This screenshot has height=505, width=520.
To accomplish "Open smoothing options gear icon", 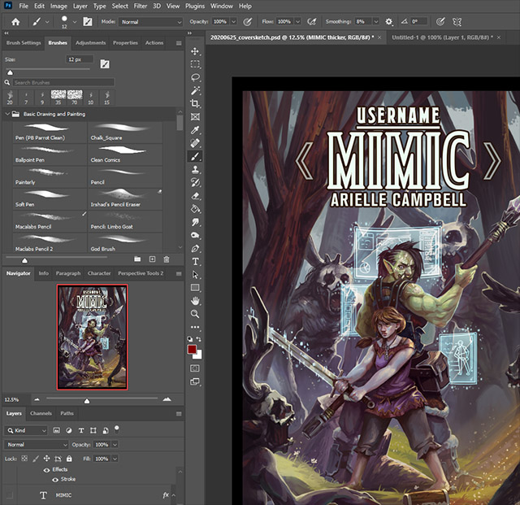I will pyautogui.click(x=388, y=22).
